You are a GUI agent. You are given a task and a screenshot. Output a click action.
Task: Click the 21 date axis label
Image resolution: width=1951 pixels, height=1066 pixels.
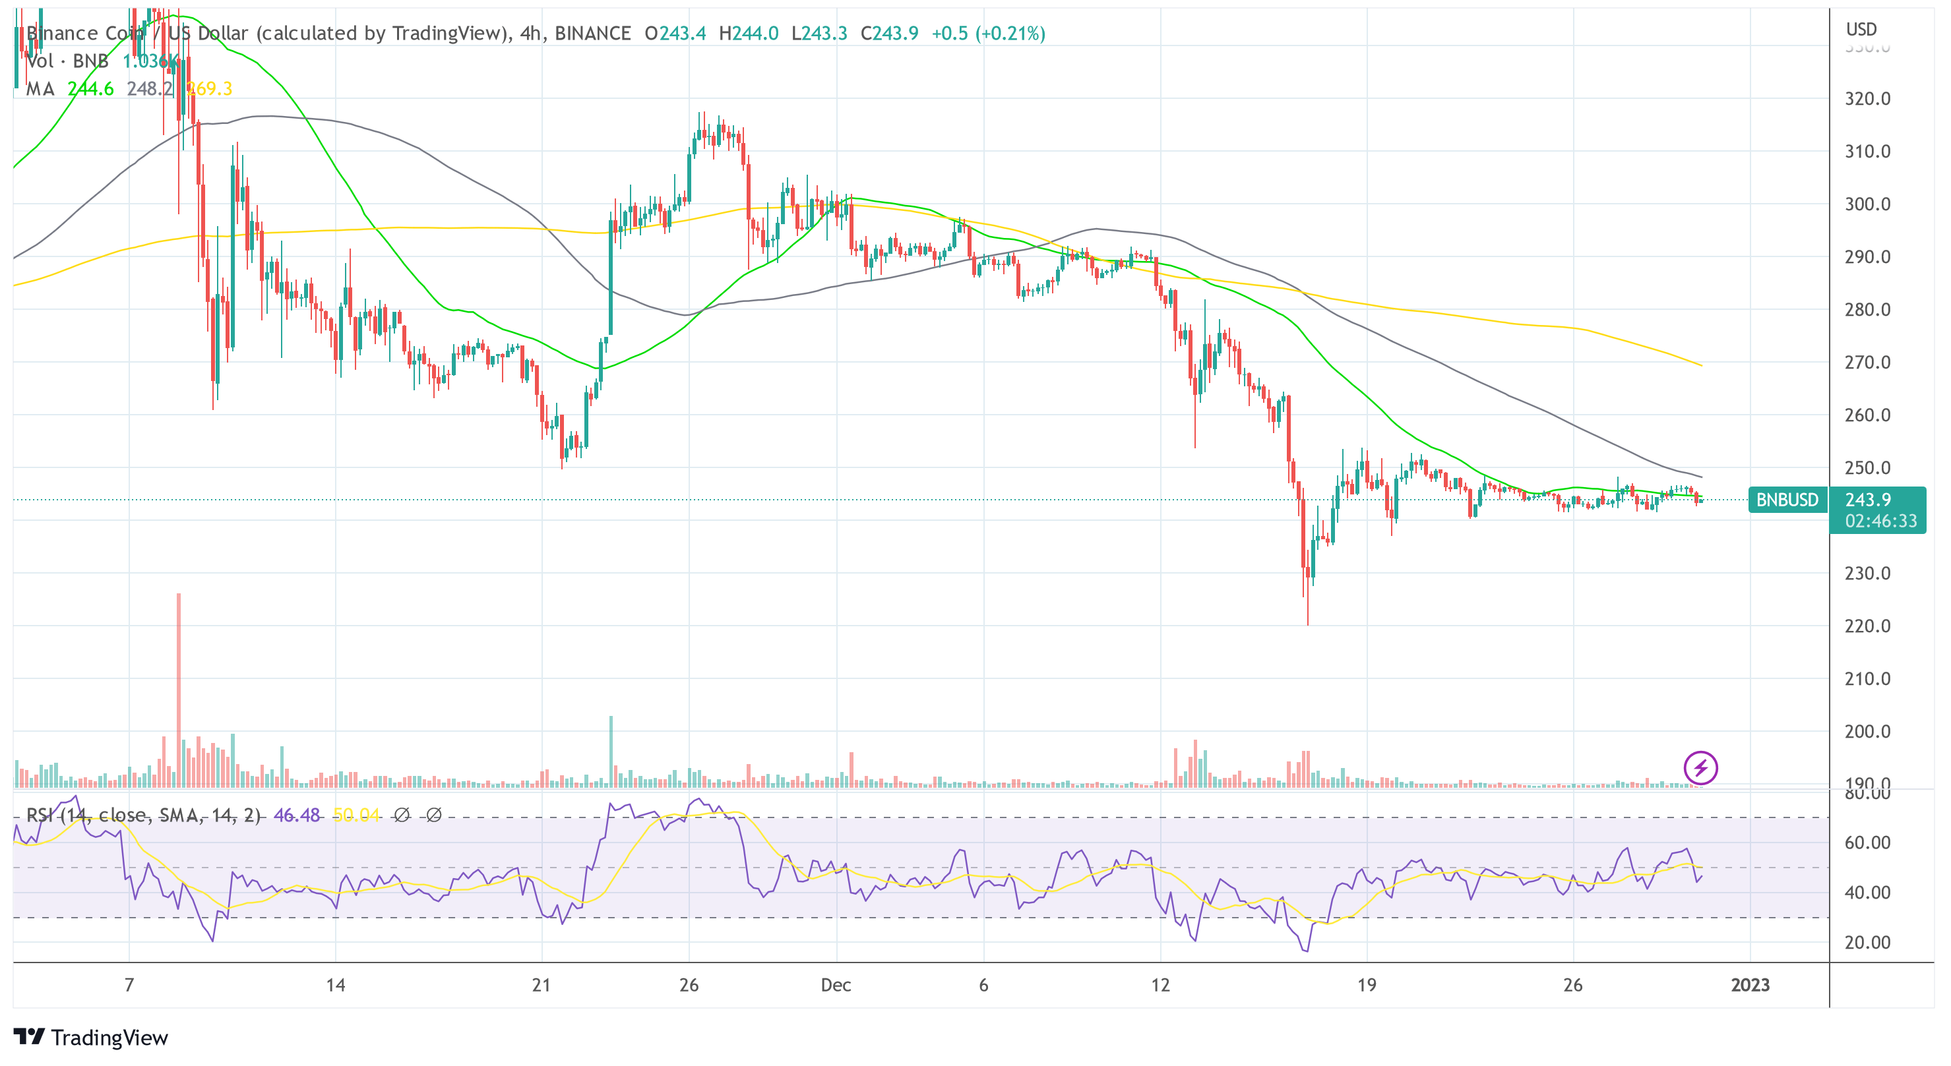pyautogui.click(x=541, y=985)
